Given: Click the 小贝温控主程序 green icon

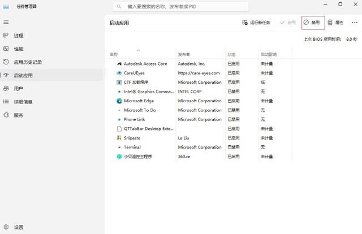Looking at the screenshot, I should (119, 157).
